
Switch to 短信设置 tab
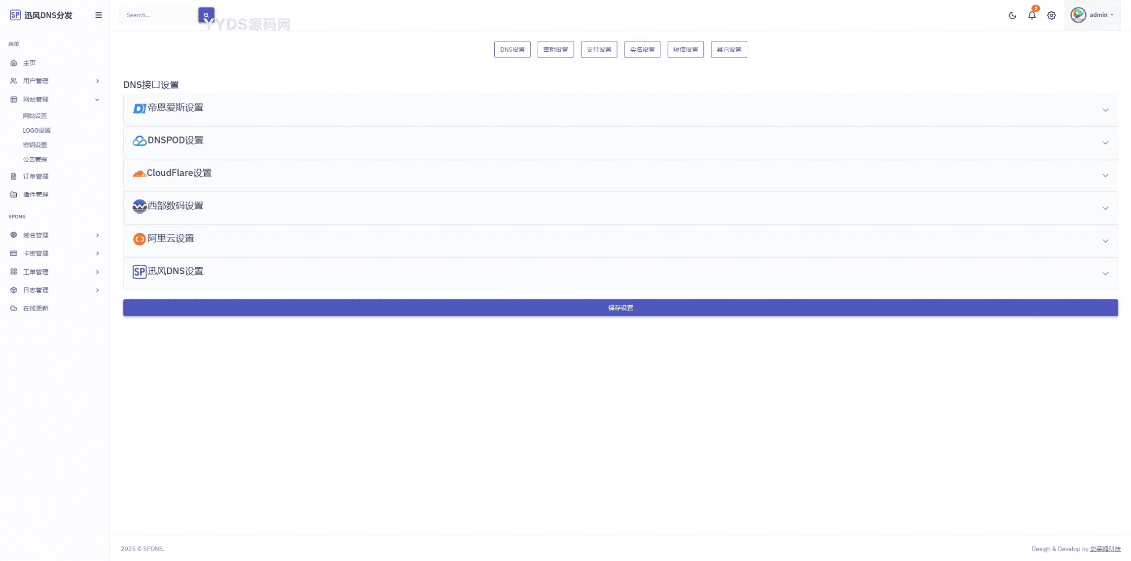coord(686,49)
